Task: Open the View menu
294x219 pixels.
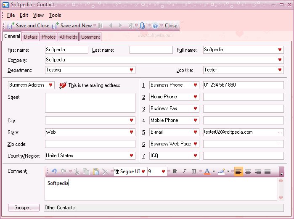Action: [x=38, y=15]
